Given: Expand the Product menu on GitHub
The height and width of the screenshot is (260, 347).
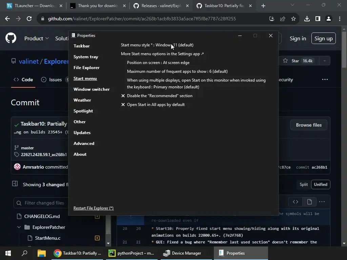Looking at the screenshot, I should point(37,39).
